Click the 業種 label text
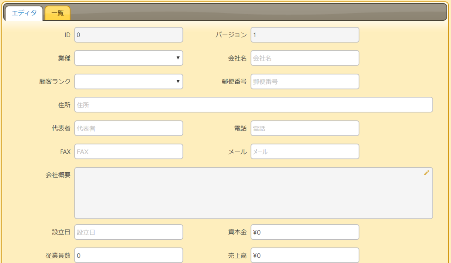 (x=64, y=58)
